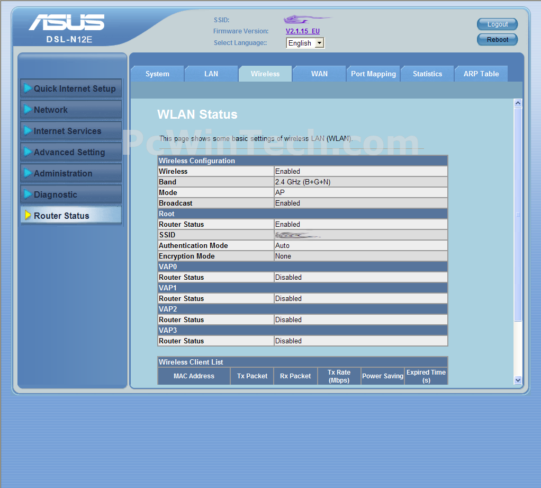Open the Diagnostic menu
The width and height of the screenshot is (541, 488).
point(71,194)
